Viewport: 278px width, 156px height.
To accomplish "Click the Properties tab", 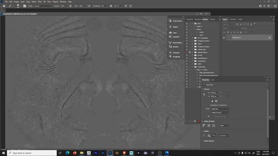I will 205,80.
